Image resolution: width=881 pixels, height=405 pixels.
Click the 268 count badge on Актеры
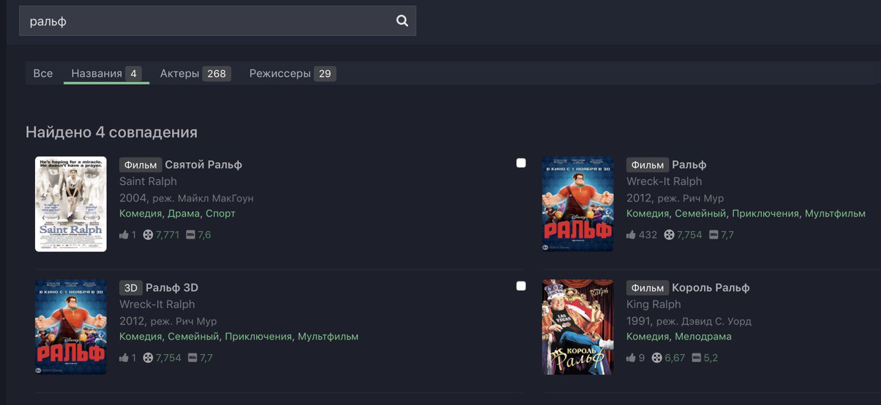[x=217, y=74]
